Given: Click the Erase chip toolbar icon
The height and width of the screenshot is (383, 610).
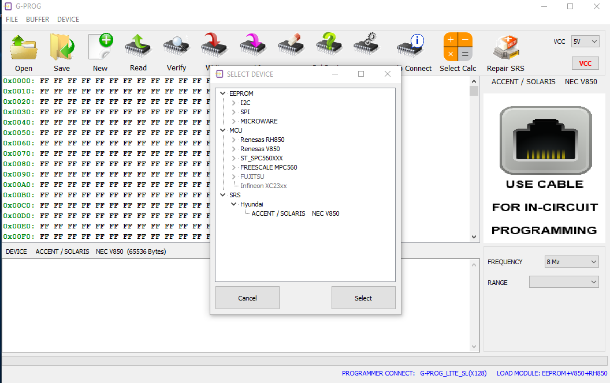Looking at the screenshot, I should [291, 45].
